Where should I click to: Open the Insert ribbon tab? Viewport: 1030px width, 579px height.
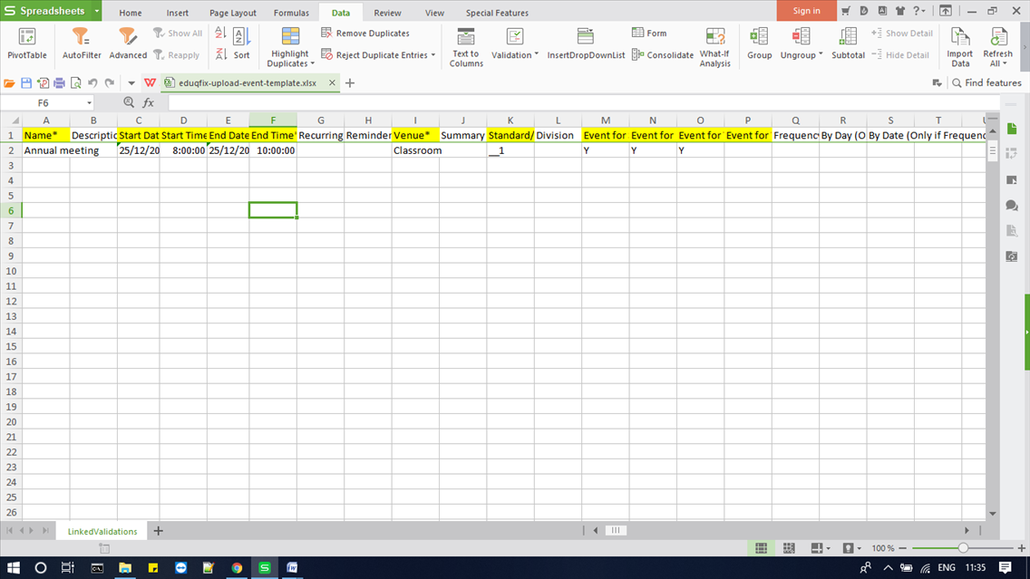[x=178, y=13]
